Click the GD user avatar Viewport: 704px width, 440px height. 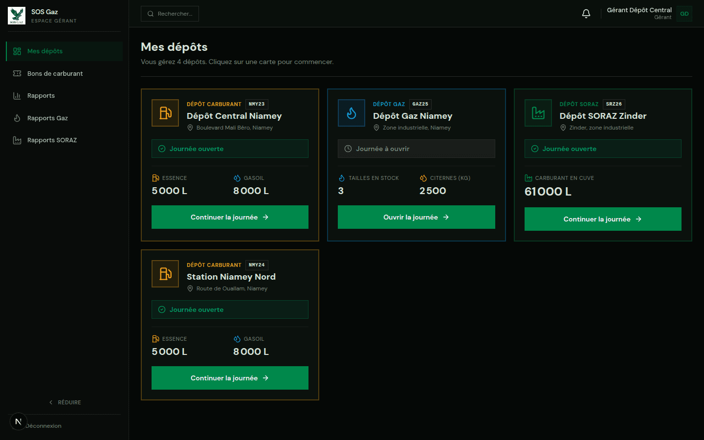pyautogui.click(x=684, y=14)
